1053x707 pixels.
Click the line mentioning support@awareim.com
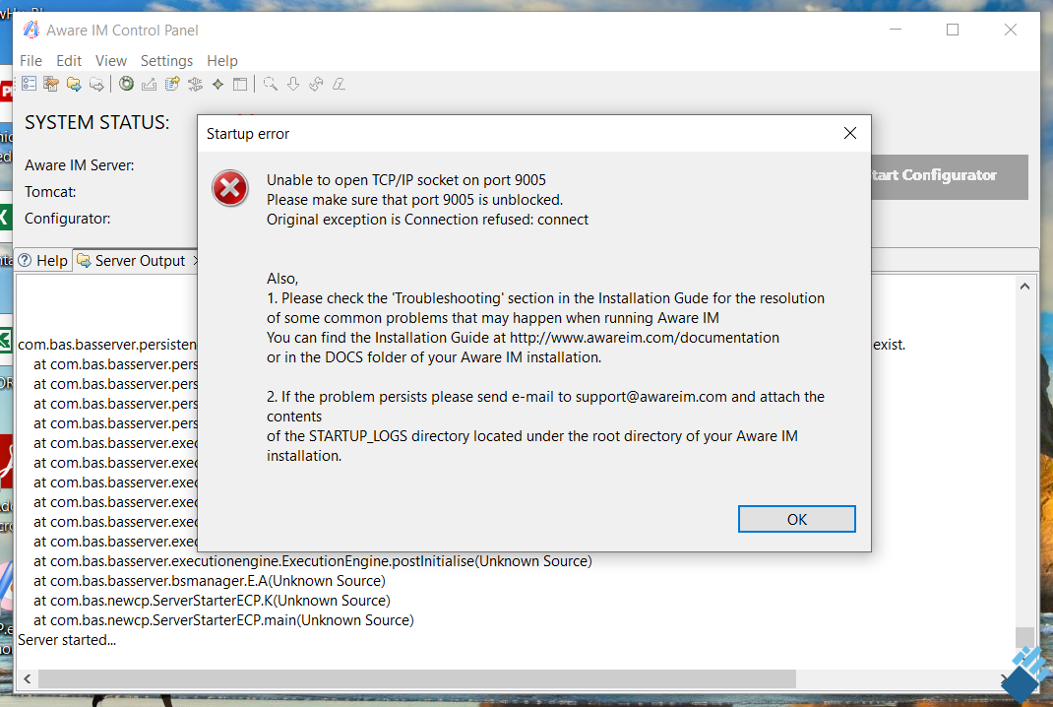(545, 397)
